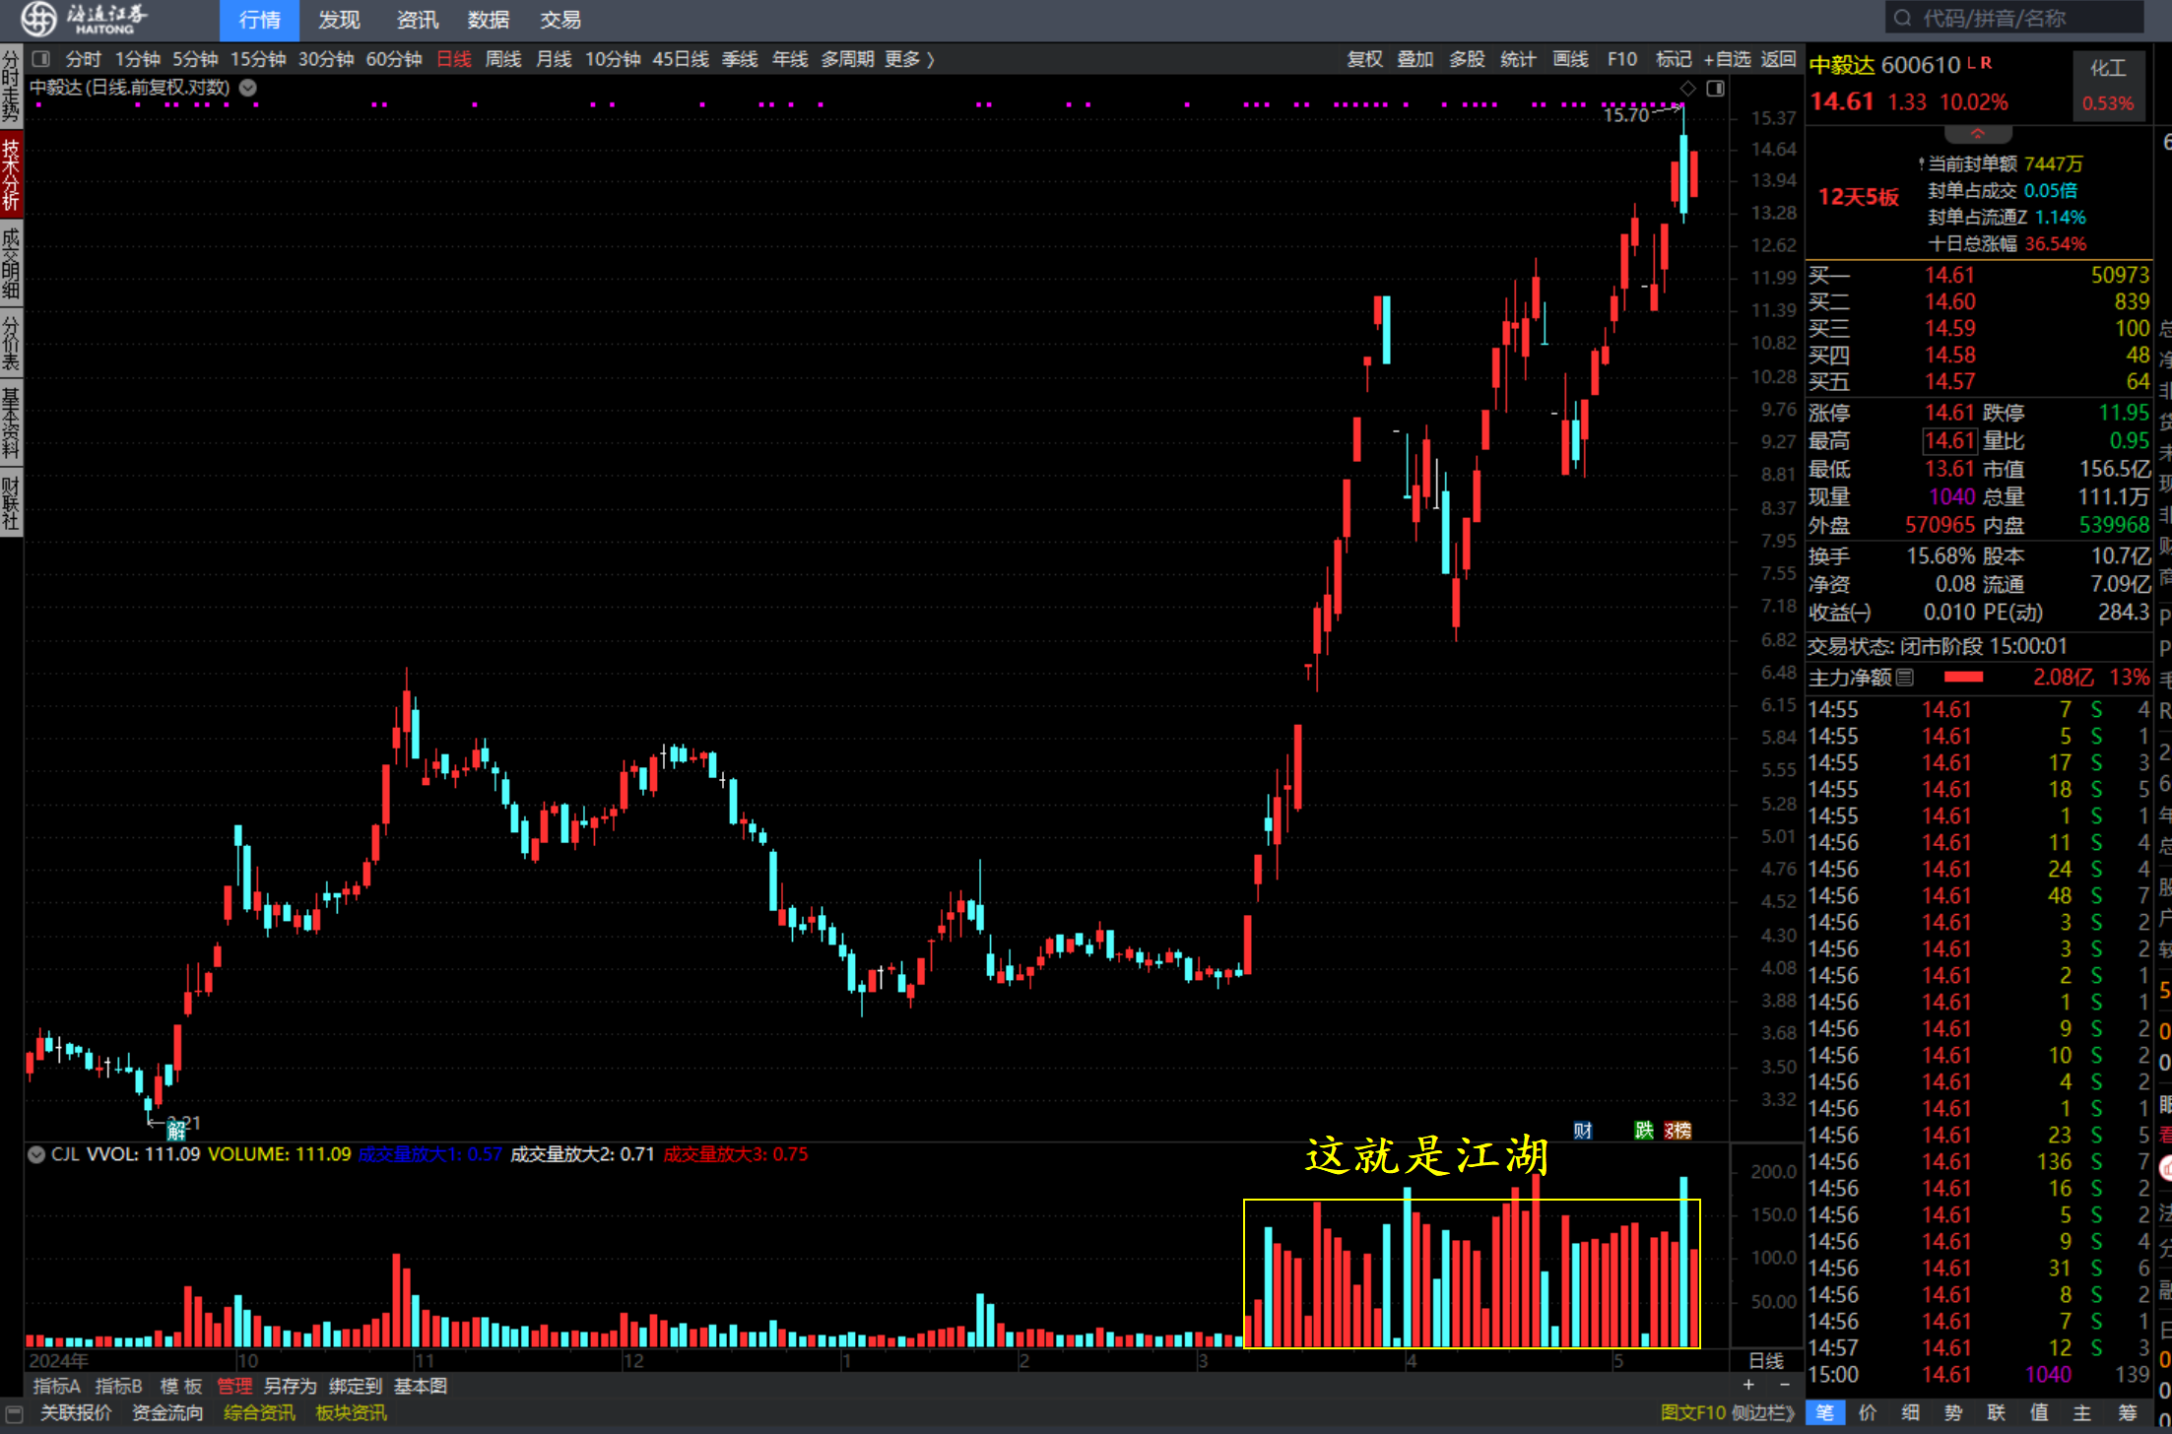Click 叠加 overlay button
The height and width of the screenshot is (1434, 2172).
1415,59
